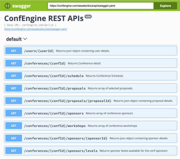Click 'Returns json object containing proposal details'
This screenshot has height=159, width=180.
143,101
